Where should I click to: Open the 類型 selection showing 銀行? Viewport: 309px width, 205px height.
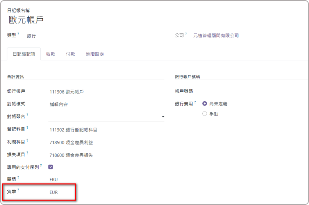[31, 36]
